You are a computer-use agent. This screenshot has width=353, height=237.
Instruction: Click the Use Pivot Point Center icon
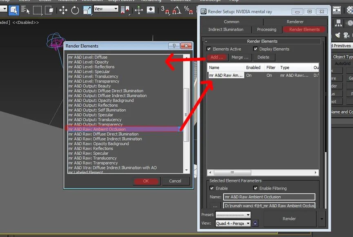tap(125, 10)
